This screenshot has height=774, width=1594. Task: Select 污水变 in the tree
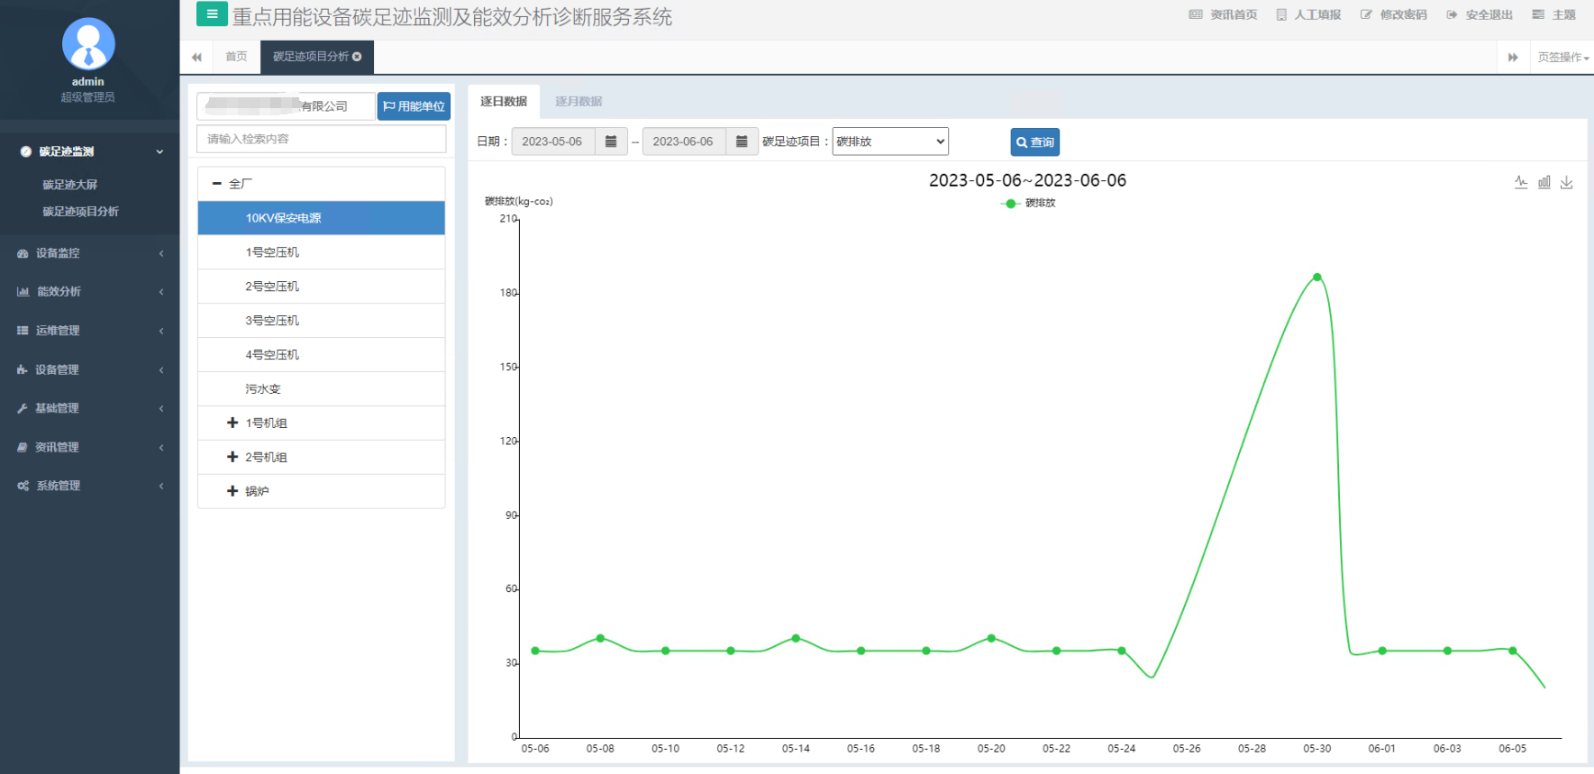(322, 389)
